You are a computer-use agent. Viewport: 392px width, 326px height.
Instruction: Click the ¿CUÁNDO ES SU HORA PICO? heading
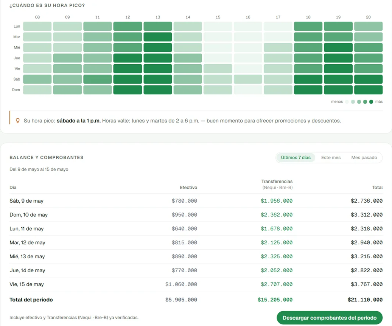pos(47,6)
